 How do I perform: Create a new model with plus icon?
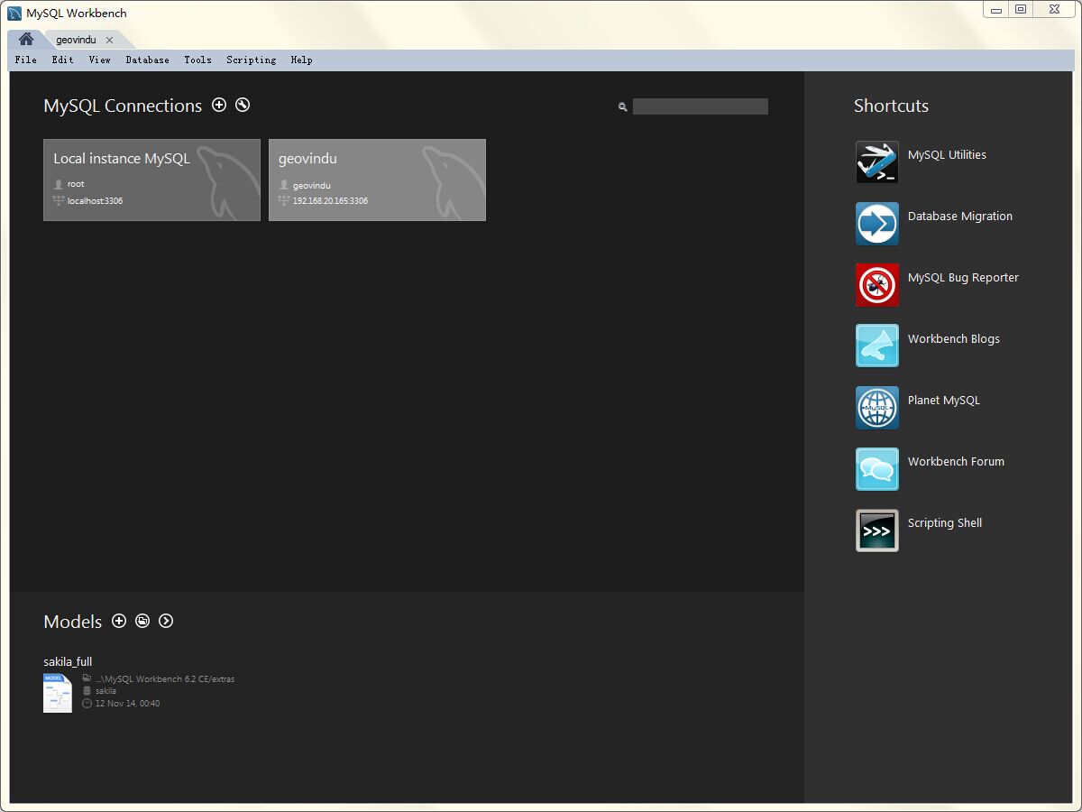(119, 621)
